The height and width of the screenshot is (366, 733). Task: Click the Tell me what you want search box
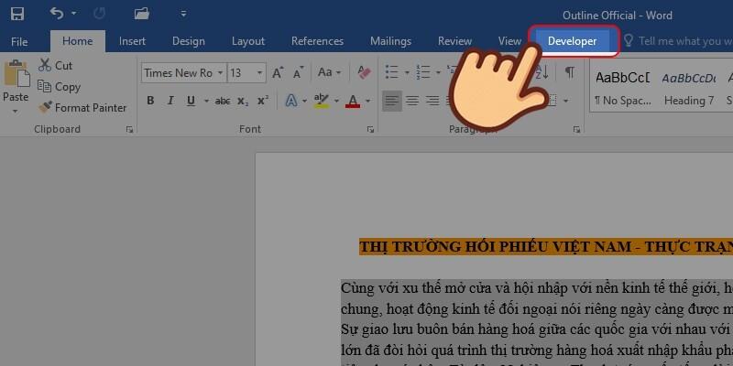[680, 41]
